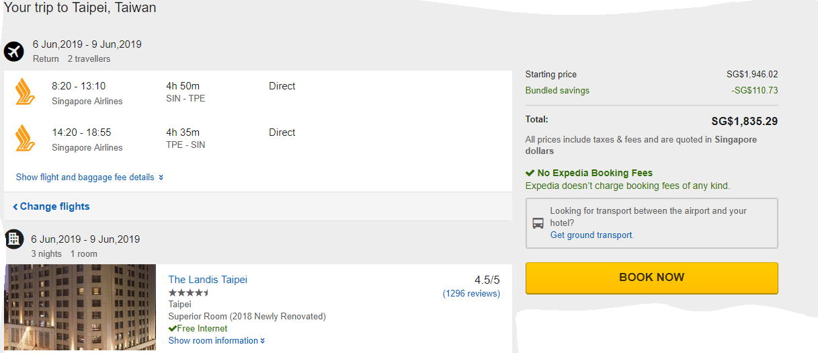Click the hotel star rating icons
818x353 pixels.
click(x=189, y=292)
